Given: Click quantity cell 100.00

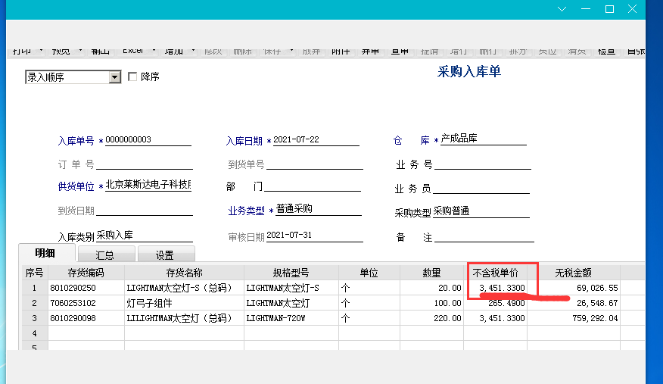Looking at the screenshot, I should tap(431, 303).
